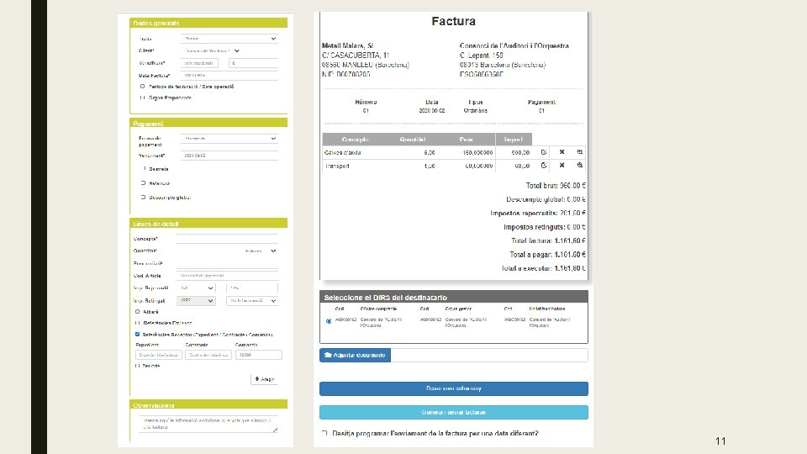The width and height of the screenshot is (807, 454).
Task: Click the 'Pagament' section header
Action: 208,124
